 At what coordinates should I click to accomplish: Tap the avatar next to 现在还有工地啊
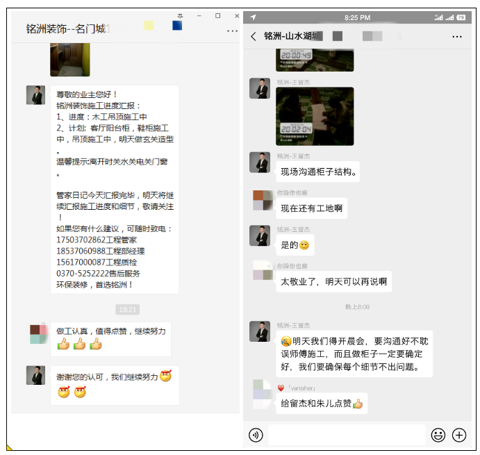[261, 200]
